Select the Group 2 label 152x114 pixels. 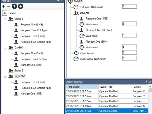[x=19, y=71]
